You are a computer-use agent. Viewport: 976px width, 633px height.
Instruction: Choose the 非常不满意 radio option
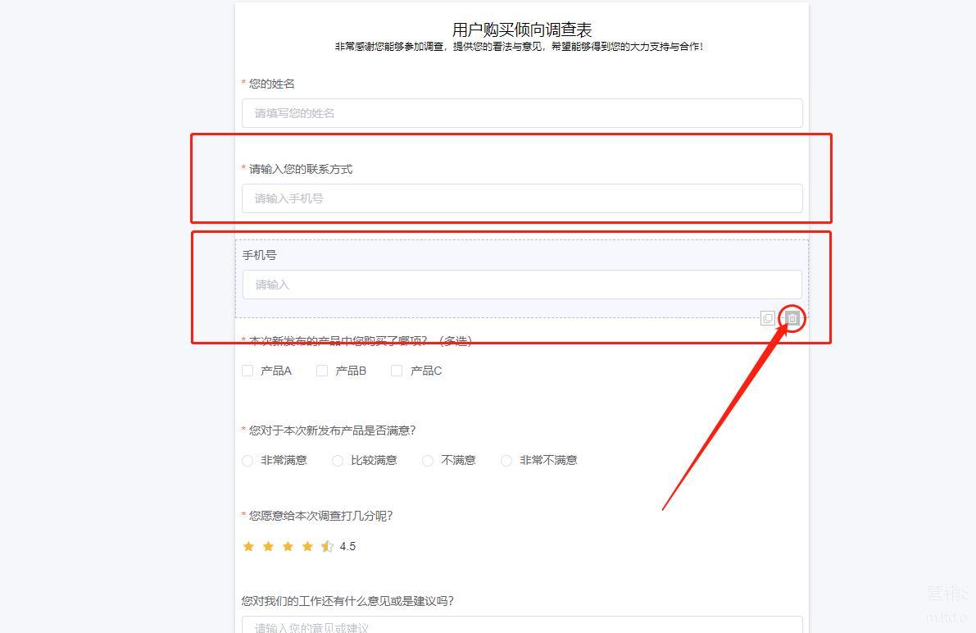click(x=506, y=461)
